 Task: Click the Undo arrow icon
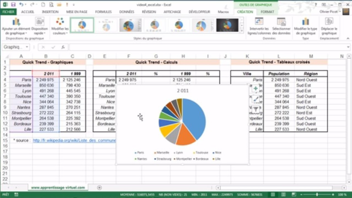[x=21, y=5]
